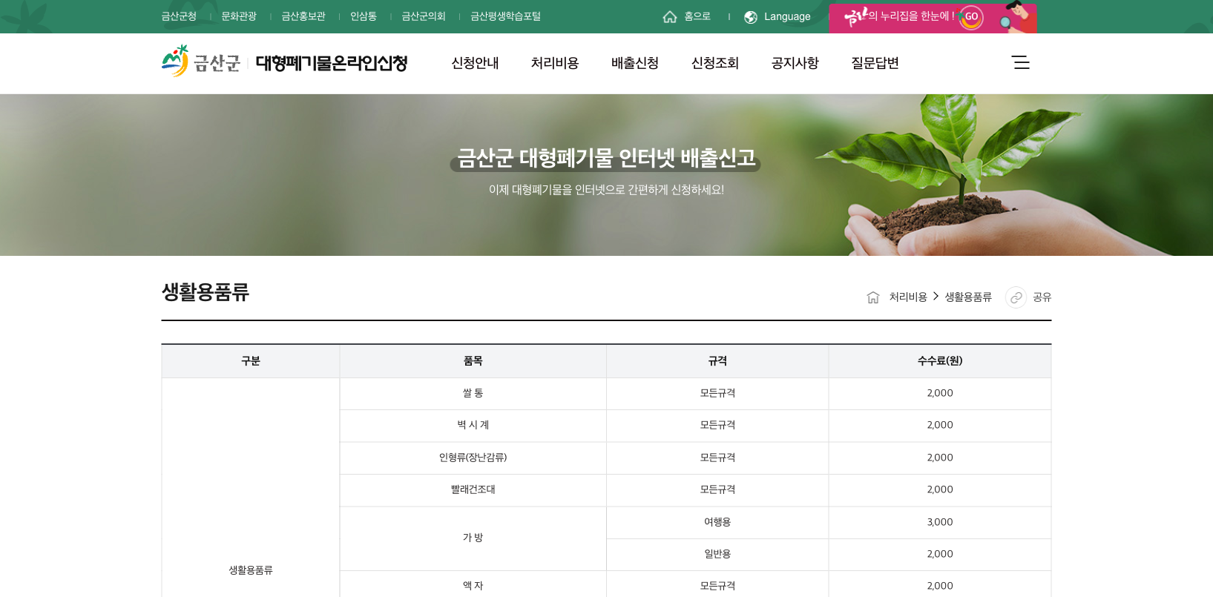Open the 신청안내 menu
The image size is (1213, 597).
click(475, 63)
